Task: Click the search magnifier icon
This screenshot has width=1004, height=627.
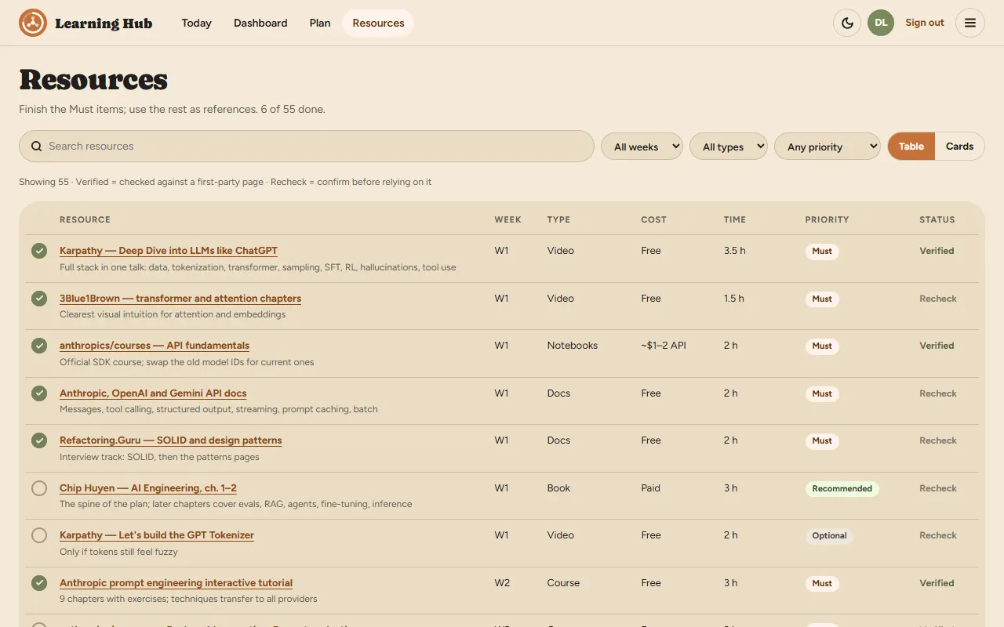Action: pos(36,146)
